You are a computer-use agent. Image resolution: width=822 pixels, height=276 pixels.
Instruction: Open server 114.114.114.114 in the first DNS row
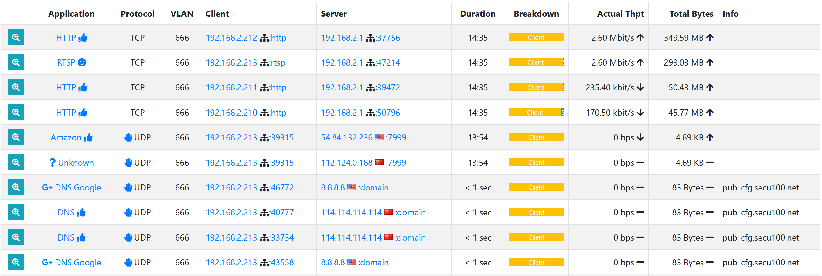[x=351, y=212]
